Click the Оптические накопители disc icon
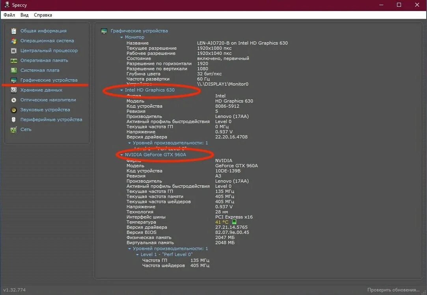This screenshot has width=427, height=295. click(x=14, y=100)
